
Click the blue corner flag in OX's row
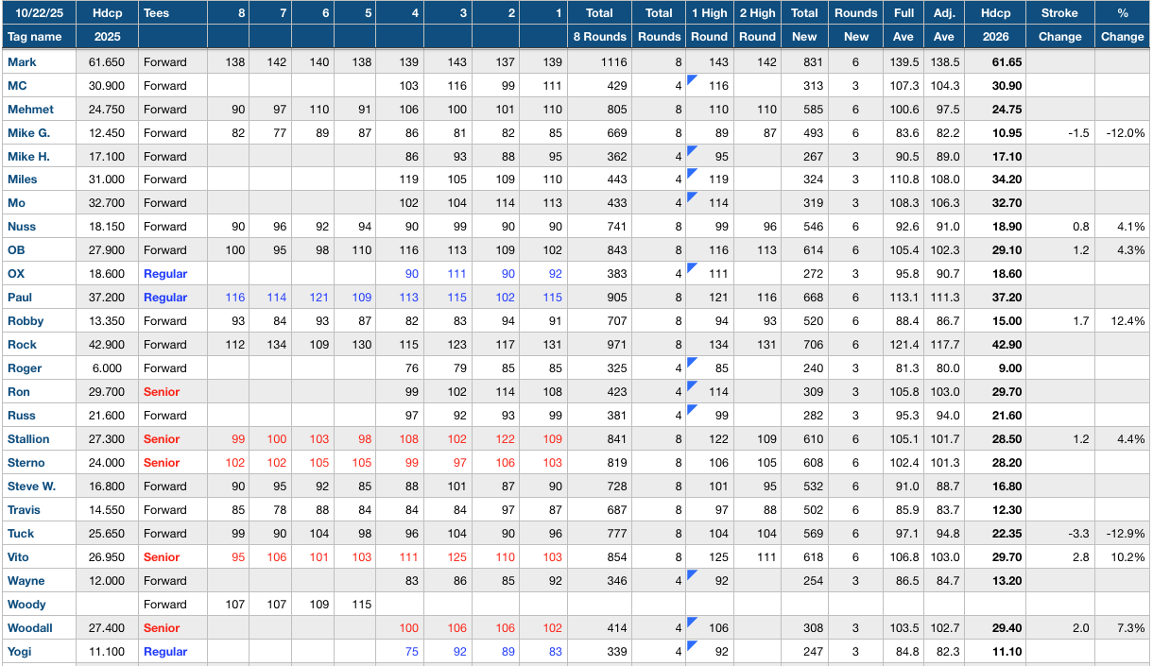click(x=691, y=267)
